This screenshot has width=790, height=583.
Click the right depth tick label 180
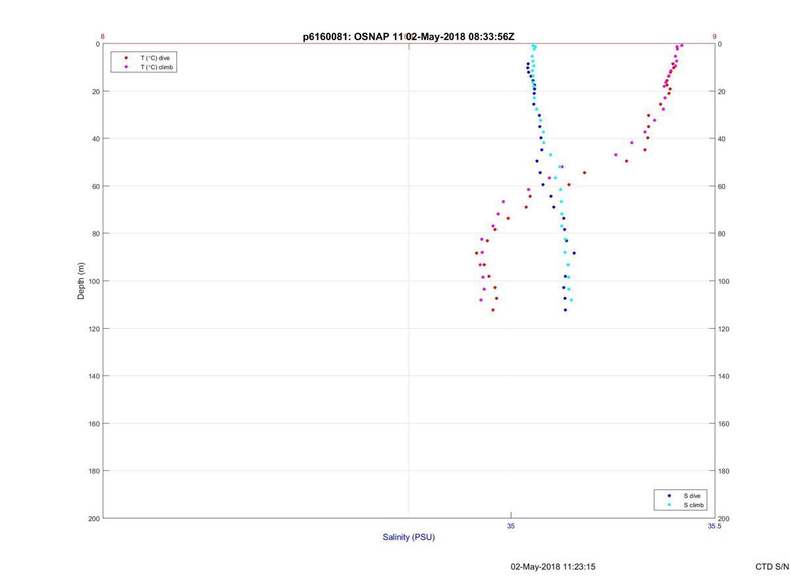[x=724, y=471]
